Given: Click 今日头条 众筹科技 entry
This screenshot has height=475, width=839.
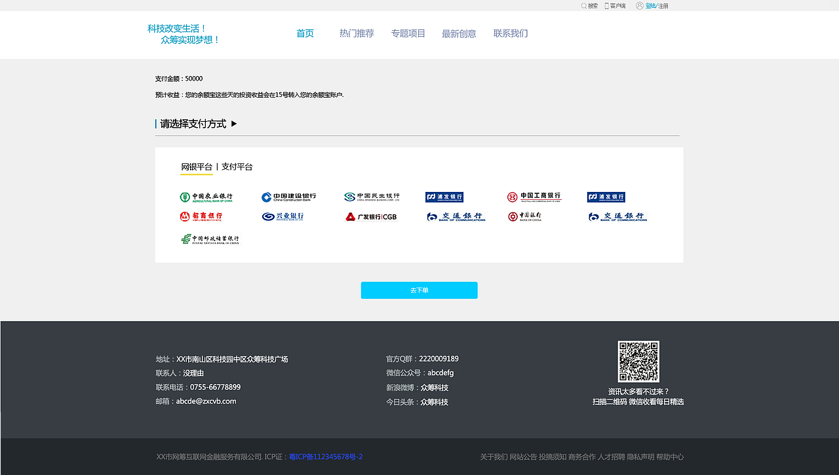Looking at the screenshot, I should click(417, 402).
